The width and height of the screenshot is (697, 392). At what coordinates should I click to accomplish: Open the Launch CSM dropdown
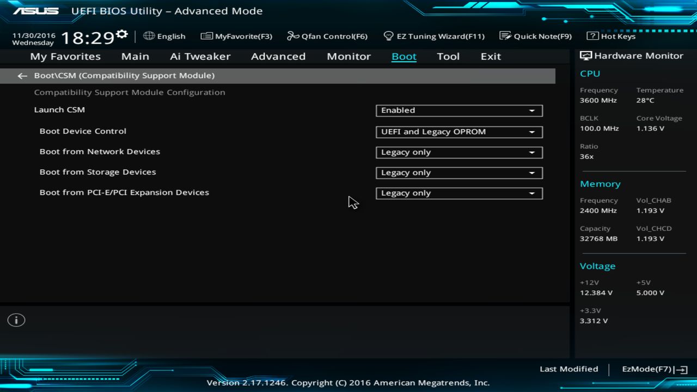459,111
